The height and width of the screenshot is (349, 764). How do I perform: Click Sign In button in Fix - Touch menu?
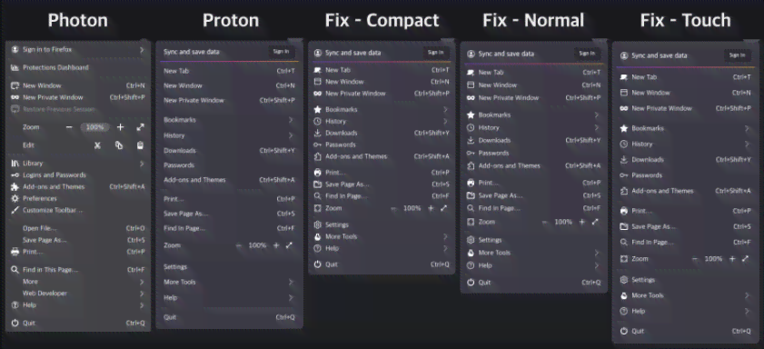[737, 55]
